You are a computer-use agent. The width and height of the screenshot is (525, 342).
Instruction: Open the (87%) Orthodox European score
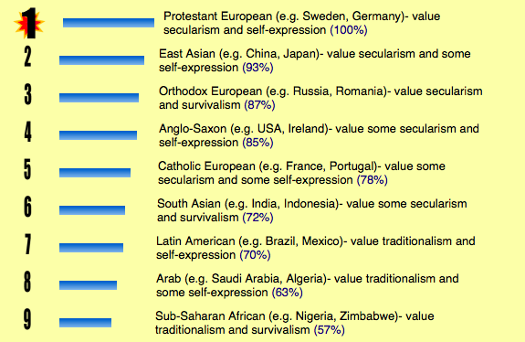259,105
